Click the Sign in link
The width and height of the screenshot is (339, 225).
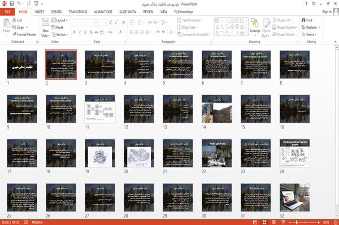pyautogui.click(x=327, y=12)
